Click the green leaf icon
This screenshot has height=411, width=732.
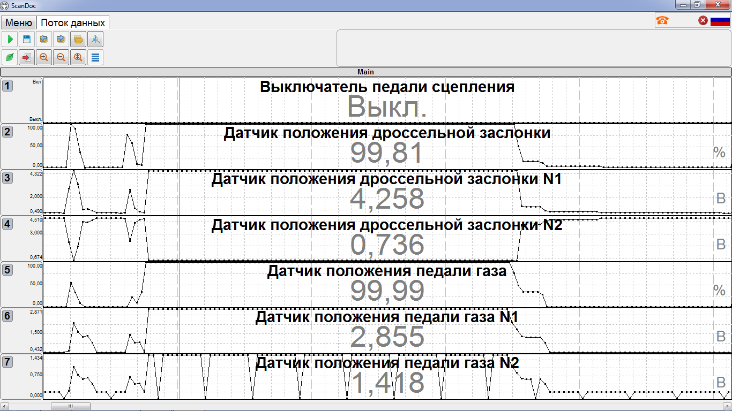click(10, 57)
